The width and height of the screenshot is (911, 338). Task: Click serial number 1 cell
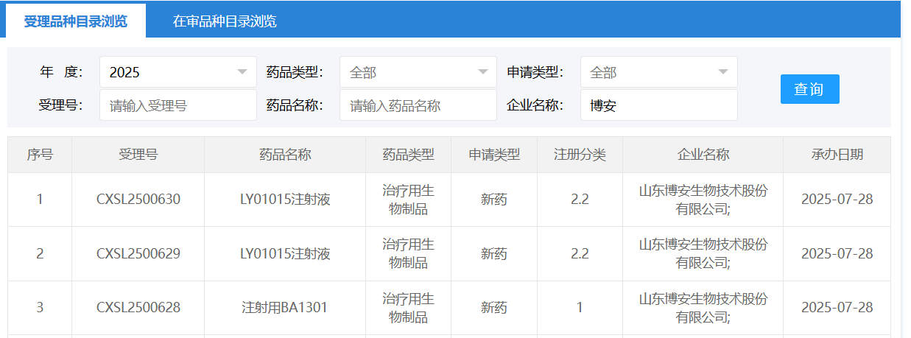click(40, 200)
